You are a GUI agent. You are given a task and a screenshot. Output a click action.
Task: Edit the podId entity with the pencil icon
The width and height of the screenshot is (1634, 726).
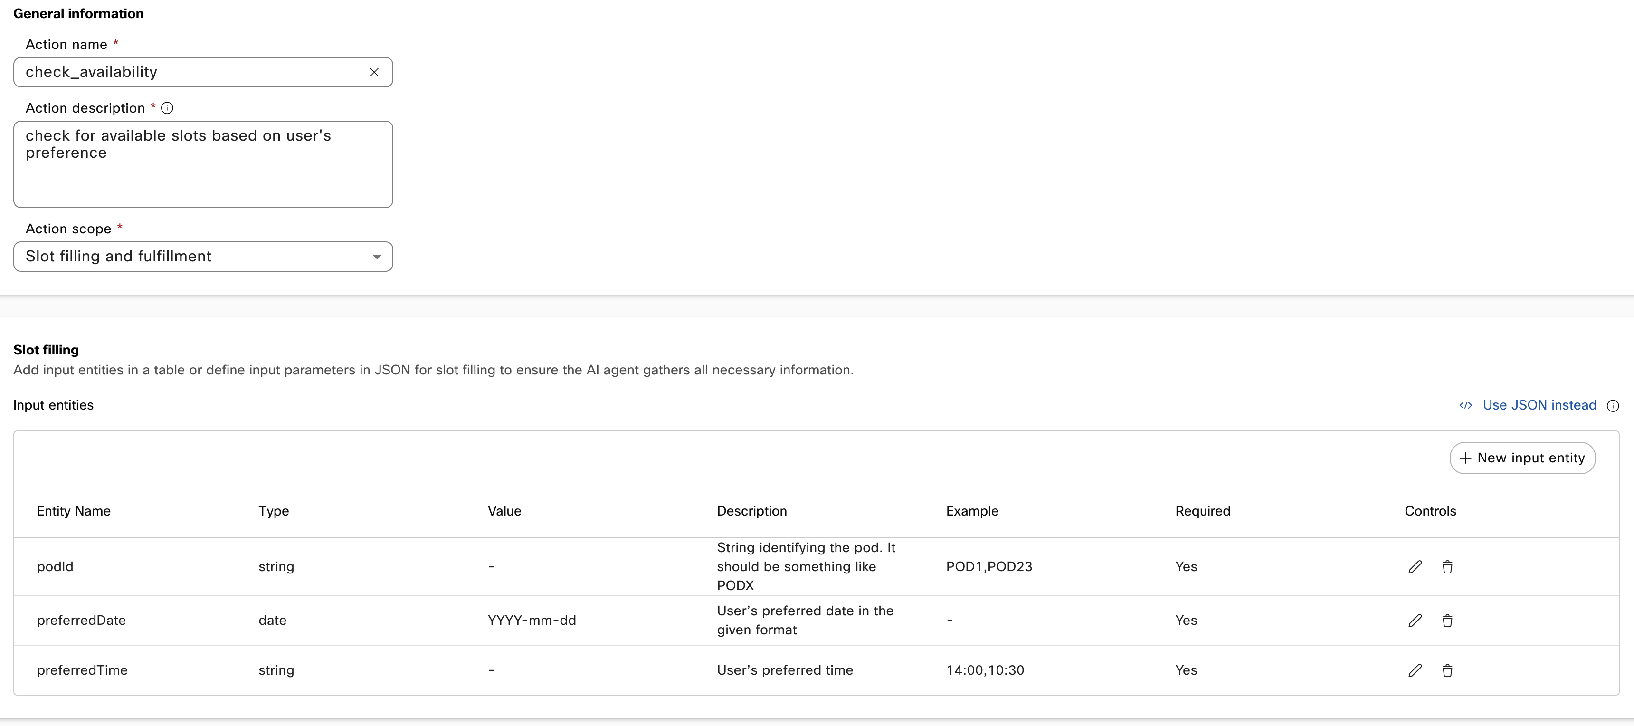coord(1415,567)
